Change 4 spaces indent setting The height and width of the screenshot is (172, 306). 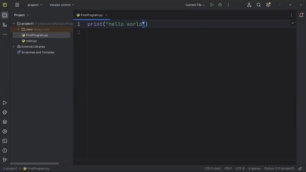coord(254,169)
